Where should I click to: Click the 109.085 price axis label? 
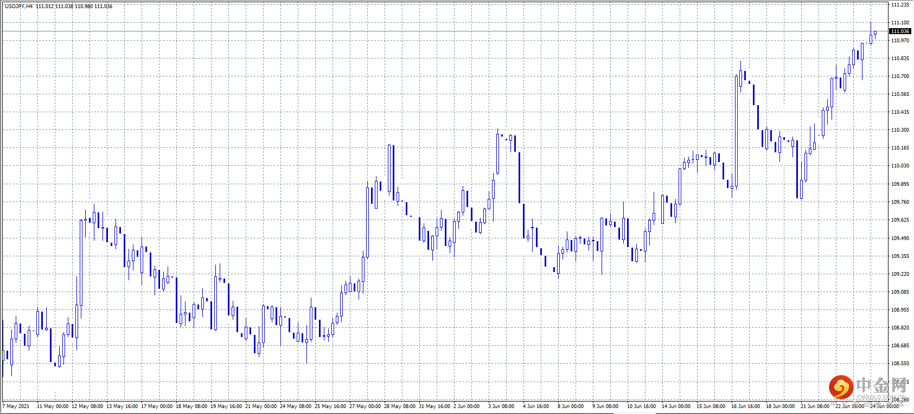[x=900, y=292]
